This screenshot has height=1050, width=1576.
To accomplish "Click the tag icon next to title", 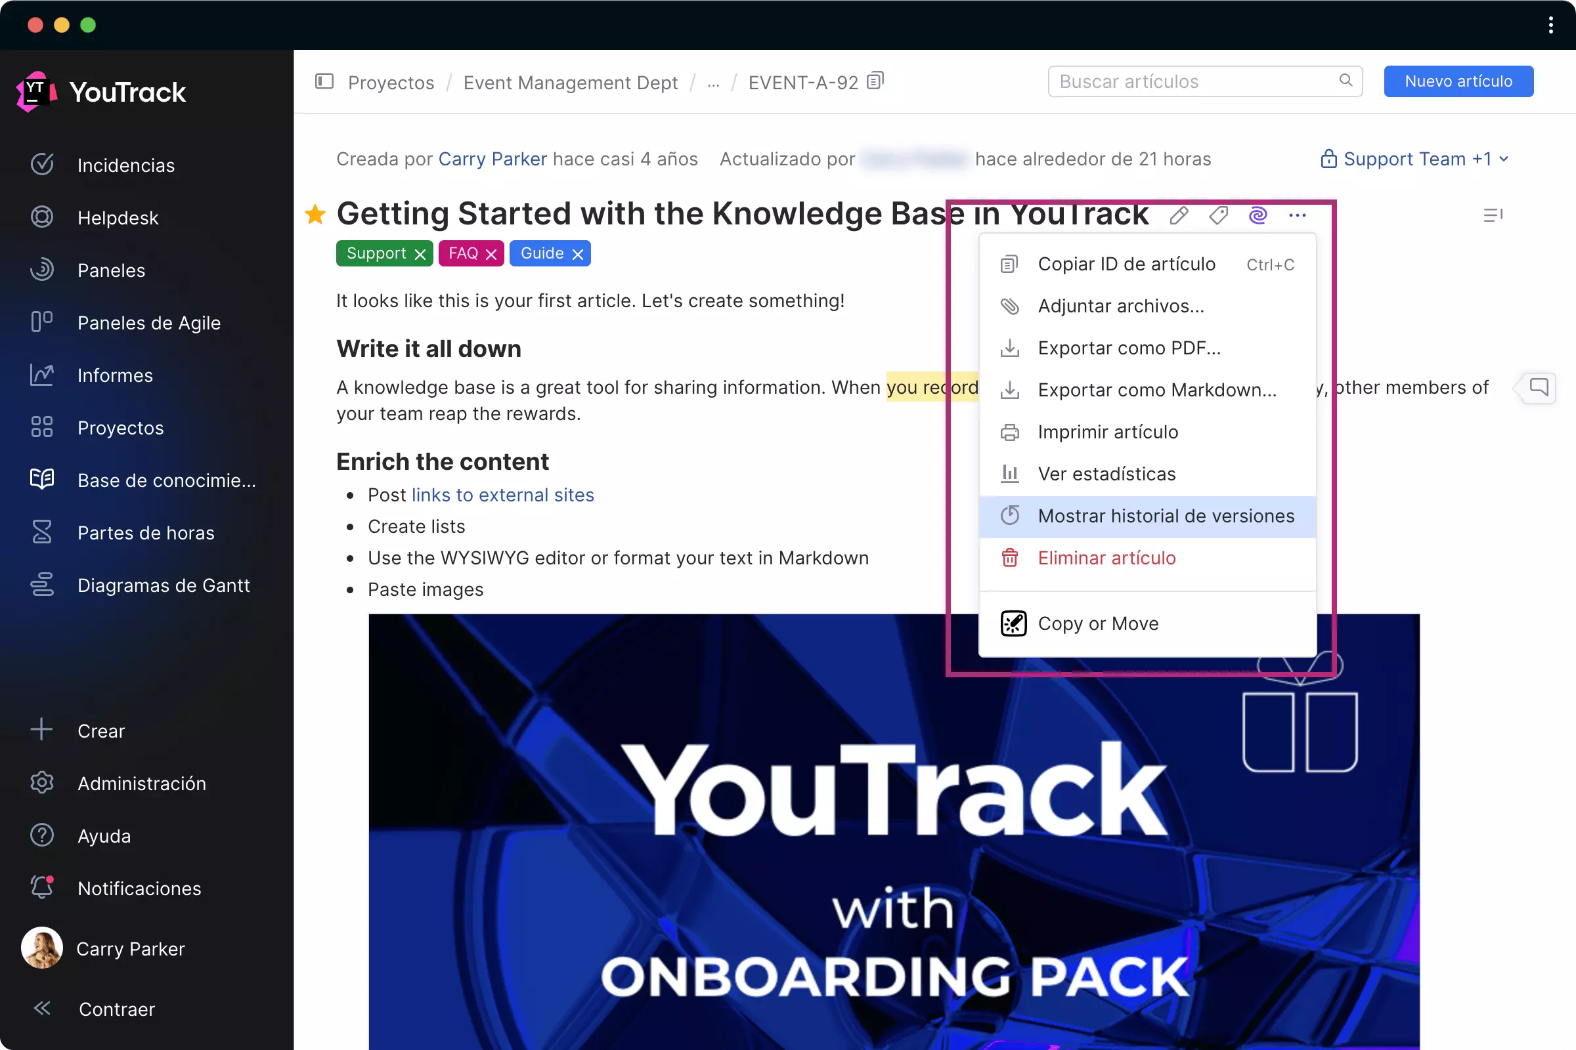I will coord(1218,216).
